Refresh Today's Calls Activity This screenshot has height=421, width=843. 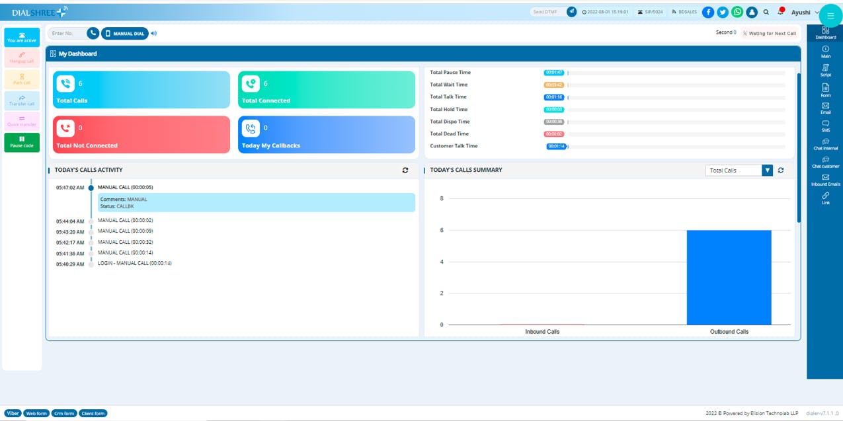tap(405, 170)
